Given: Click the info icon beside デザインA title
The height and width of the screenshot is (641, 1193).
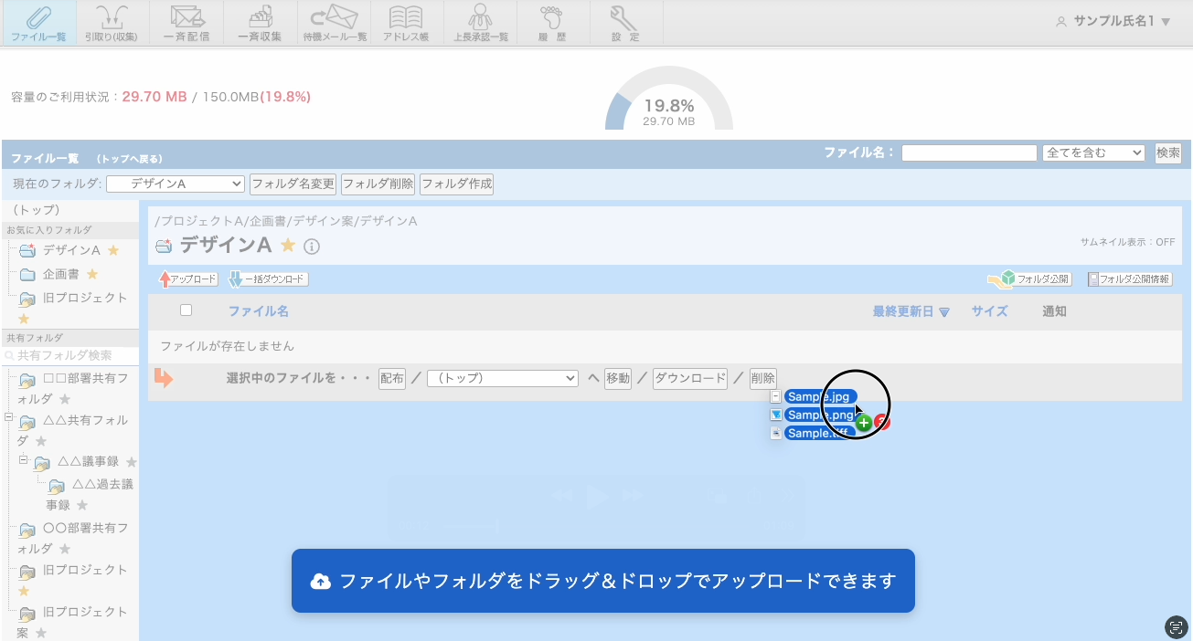Looking at the screenshot, I should 311,246.
